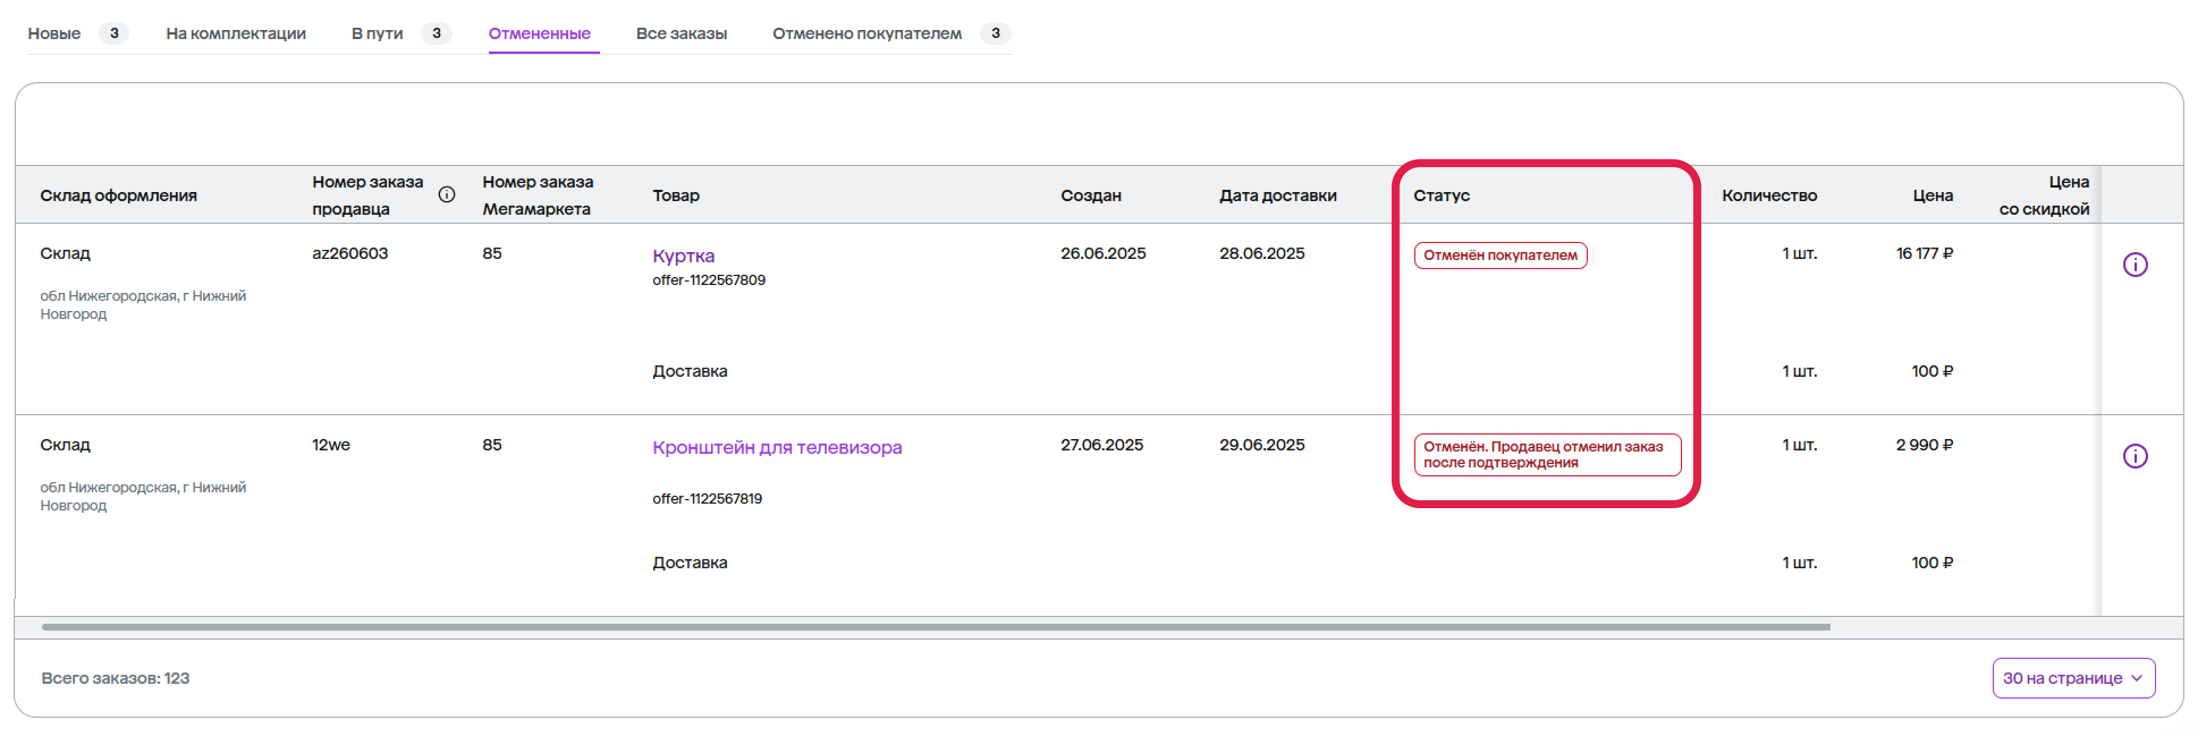Click the Номер заказа Мегамаркета header
2202x745 pixels.
(x=537, y=195)
